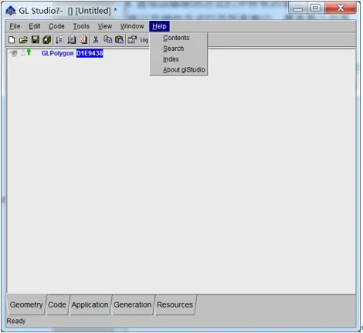Open the View menu
Screen dimensions: 363x333
(x=105, y=26)
